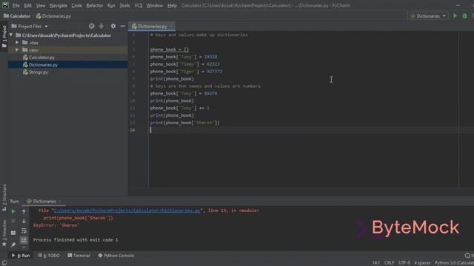Toggle soft-wrap icon in Run panel
Viewport: 474px width, 266px height.
24,231
